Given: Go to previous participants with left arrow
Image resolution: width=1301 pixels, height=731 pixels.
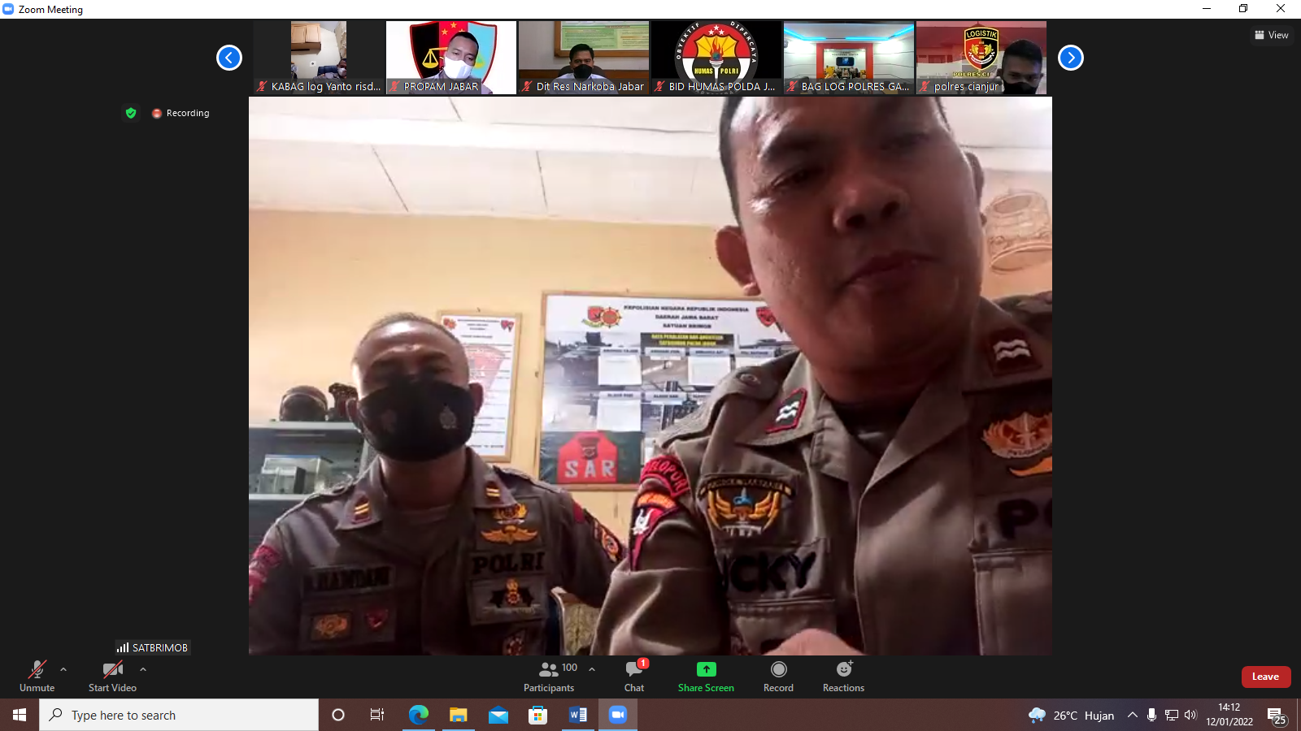Looking at the screenshot, I should coord(229,58).
